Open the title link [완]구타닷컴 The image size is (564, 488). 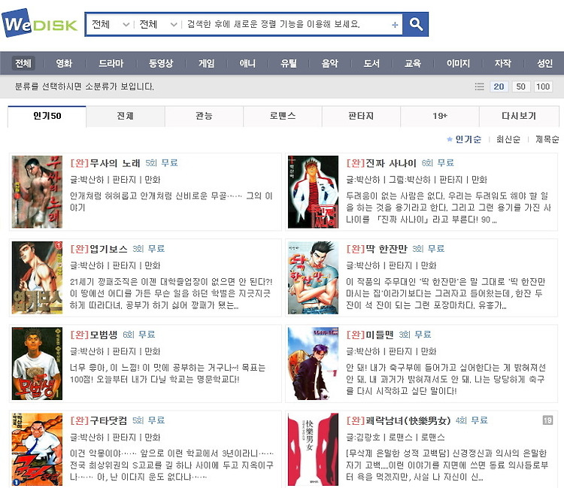[x=99, y=420]
